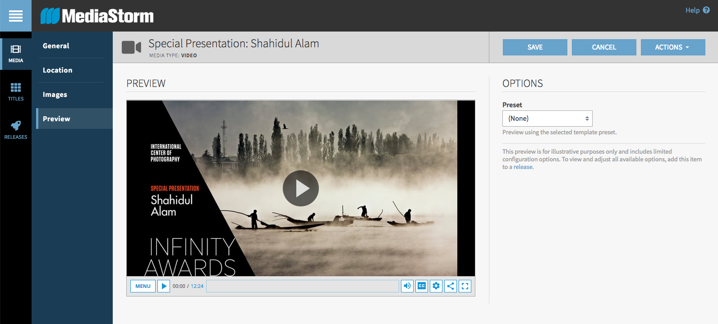Click the PREVIEW section heading
Viewport: 718px width, 324px height.
146,83
